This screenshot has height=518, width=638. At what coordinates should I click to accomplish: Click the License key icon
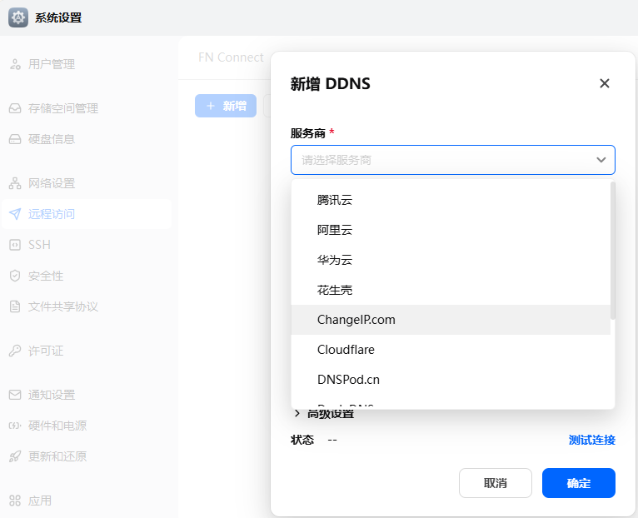[x=15, y=351]
